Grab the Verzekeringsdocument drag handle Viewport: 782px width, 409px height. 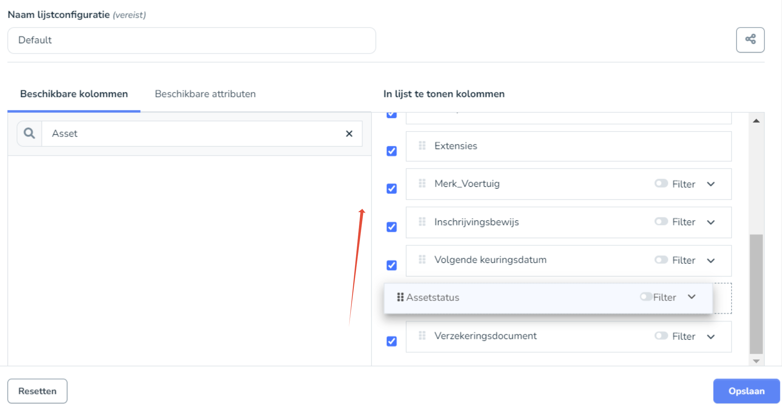422,336
